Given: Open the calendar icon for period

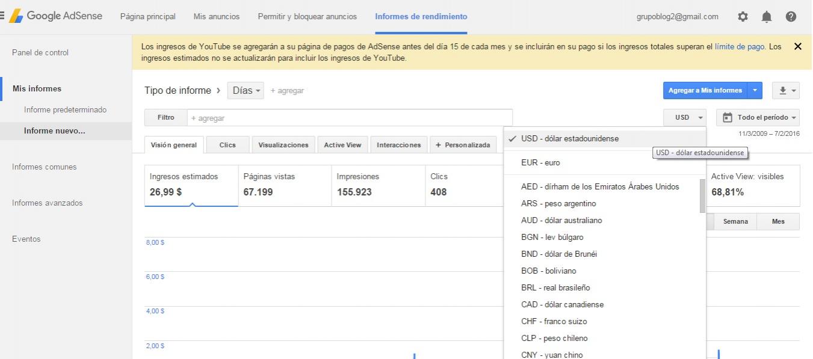Looking at the screenshot, I should click(x=727, y=117).
